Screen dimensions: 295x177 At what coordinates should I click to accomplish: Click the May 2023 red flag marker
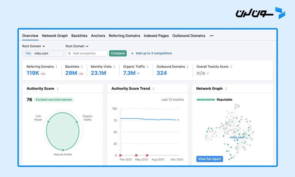tap(136, 155)
